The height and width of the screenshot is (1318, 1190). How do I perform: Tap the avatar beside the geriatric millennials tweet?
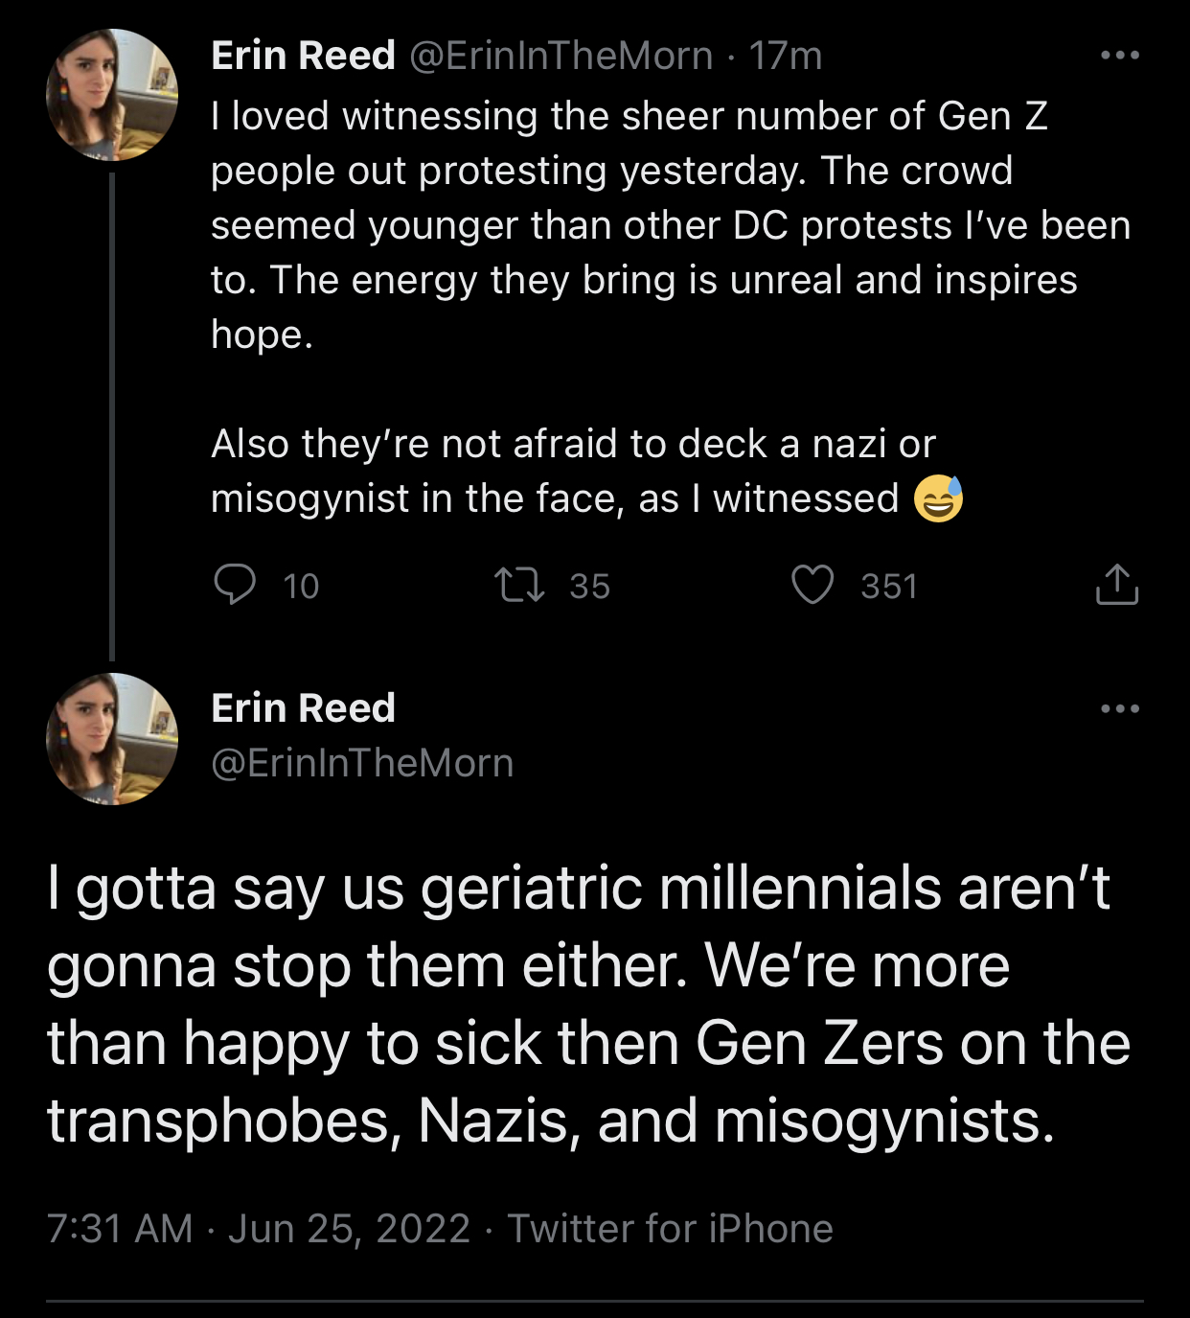[x=112, y=739]
